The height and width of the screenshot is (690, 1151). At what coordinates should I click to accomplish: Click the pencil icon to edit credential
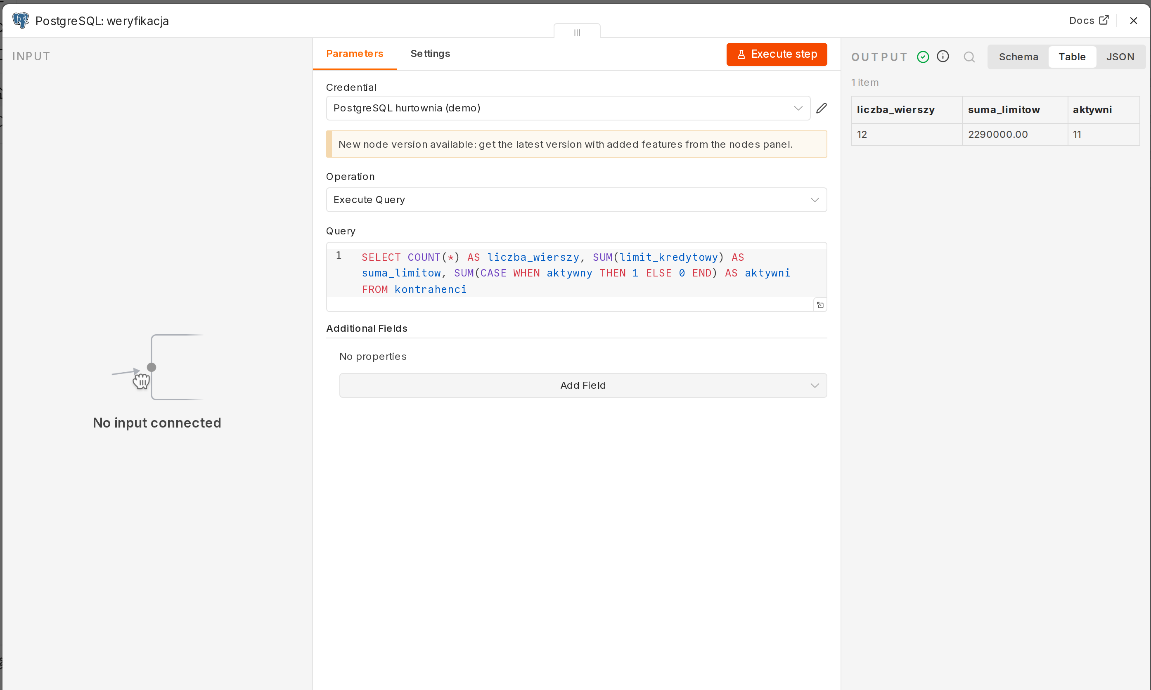[x=821, y=108]
